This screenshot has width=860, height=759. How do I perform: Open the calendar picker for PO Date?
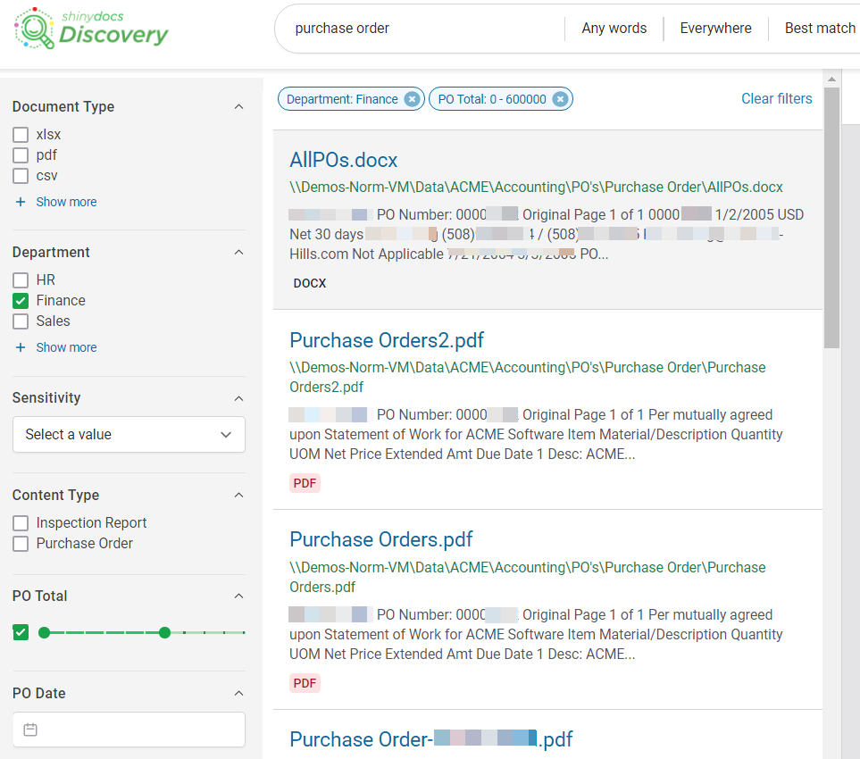coord(30,730)
